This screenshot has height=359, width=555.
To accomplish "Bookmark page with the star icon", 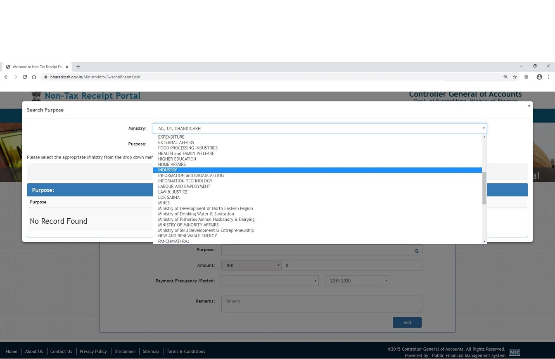I will click(515, 77).
